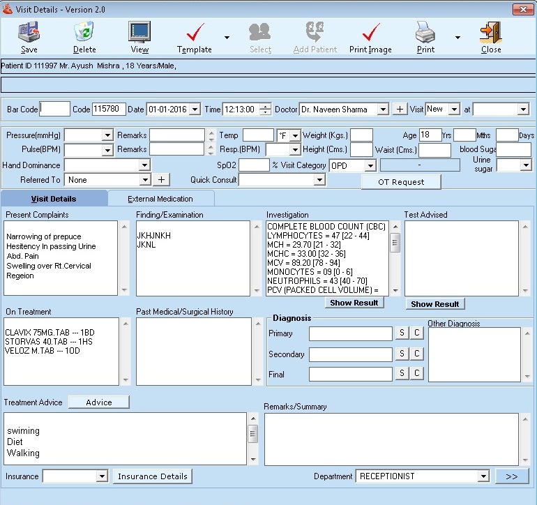This screenshot has height=505, width=537.
Task: Click the Primary diagnosis text field
Action: (351, 333)
